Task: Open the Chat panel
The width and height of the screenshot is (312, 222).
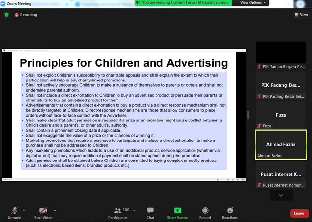Action: click(x=150, y=212)
